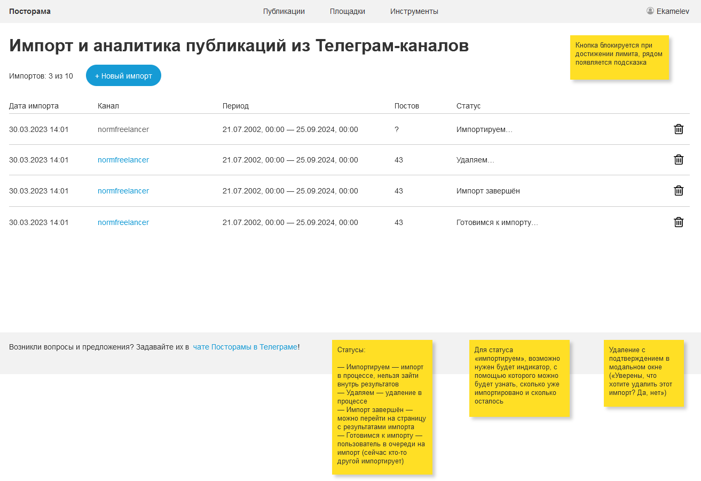Viewport: 701px width, 481px height.
Task: Click the Посторама logo in the header
Action: click(30, 11)
